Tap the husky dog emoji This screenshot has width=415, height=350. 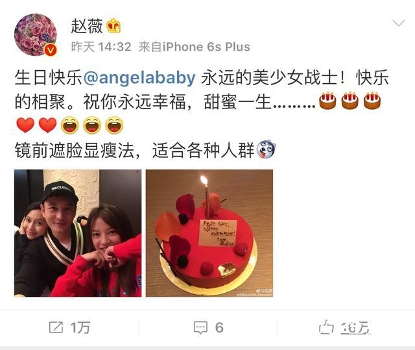[x=266, y=149]
